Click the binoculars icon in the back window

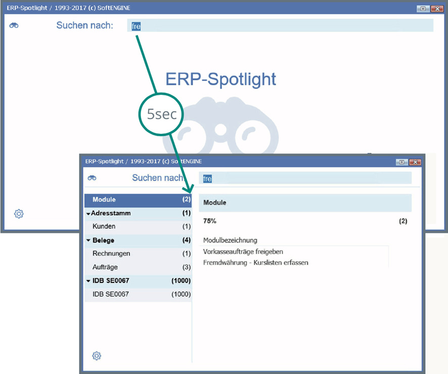click(14, 26)
